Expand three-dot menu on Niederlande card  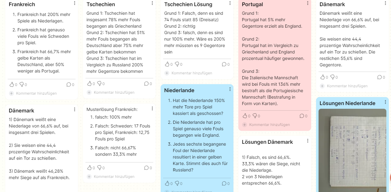(230, 89)
